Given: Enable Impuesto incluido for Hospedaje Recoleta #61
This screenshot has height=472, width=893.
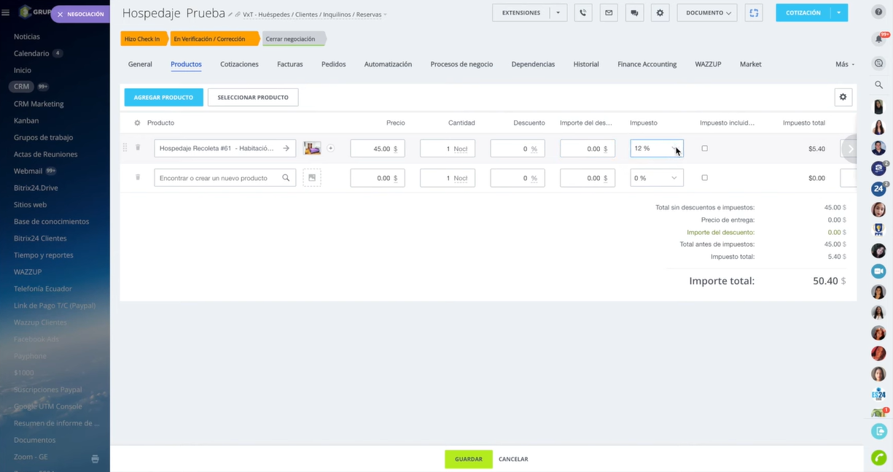Looking at the screenshot, I should click(x=704, y=148).
